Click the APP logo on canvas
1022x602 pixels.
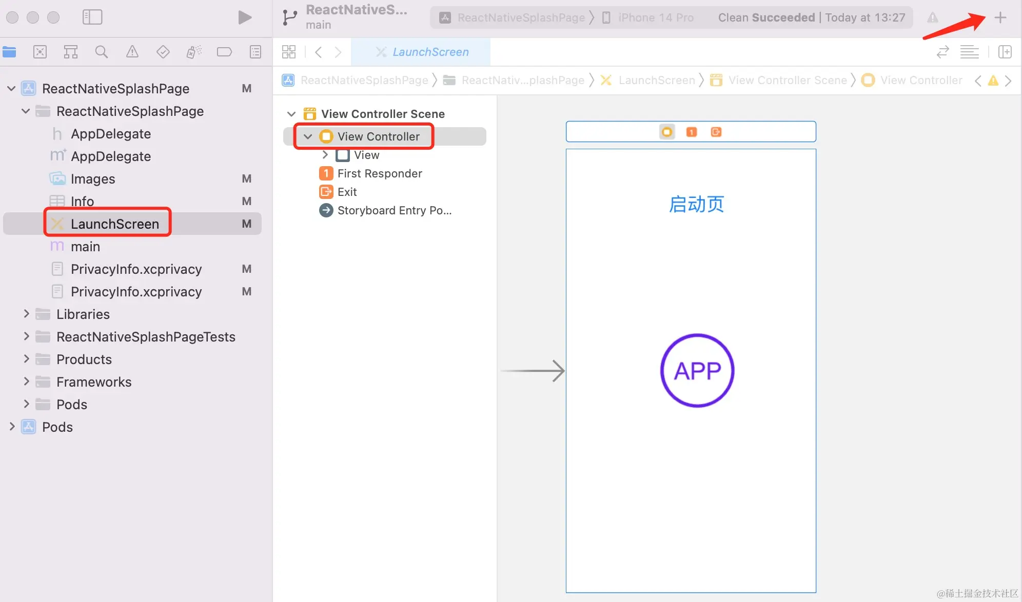(x=697, y=370)
